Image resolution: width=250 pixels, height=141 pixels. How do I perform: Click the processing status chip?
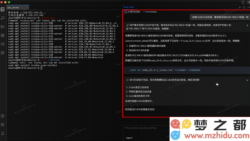(150, 12)
